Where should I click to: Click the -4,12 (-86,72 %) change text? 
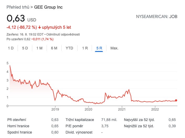pyautogui.click(x=22, y=27)
